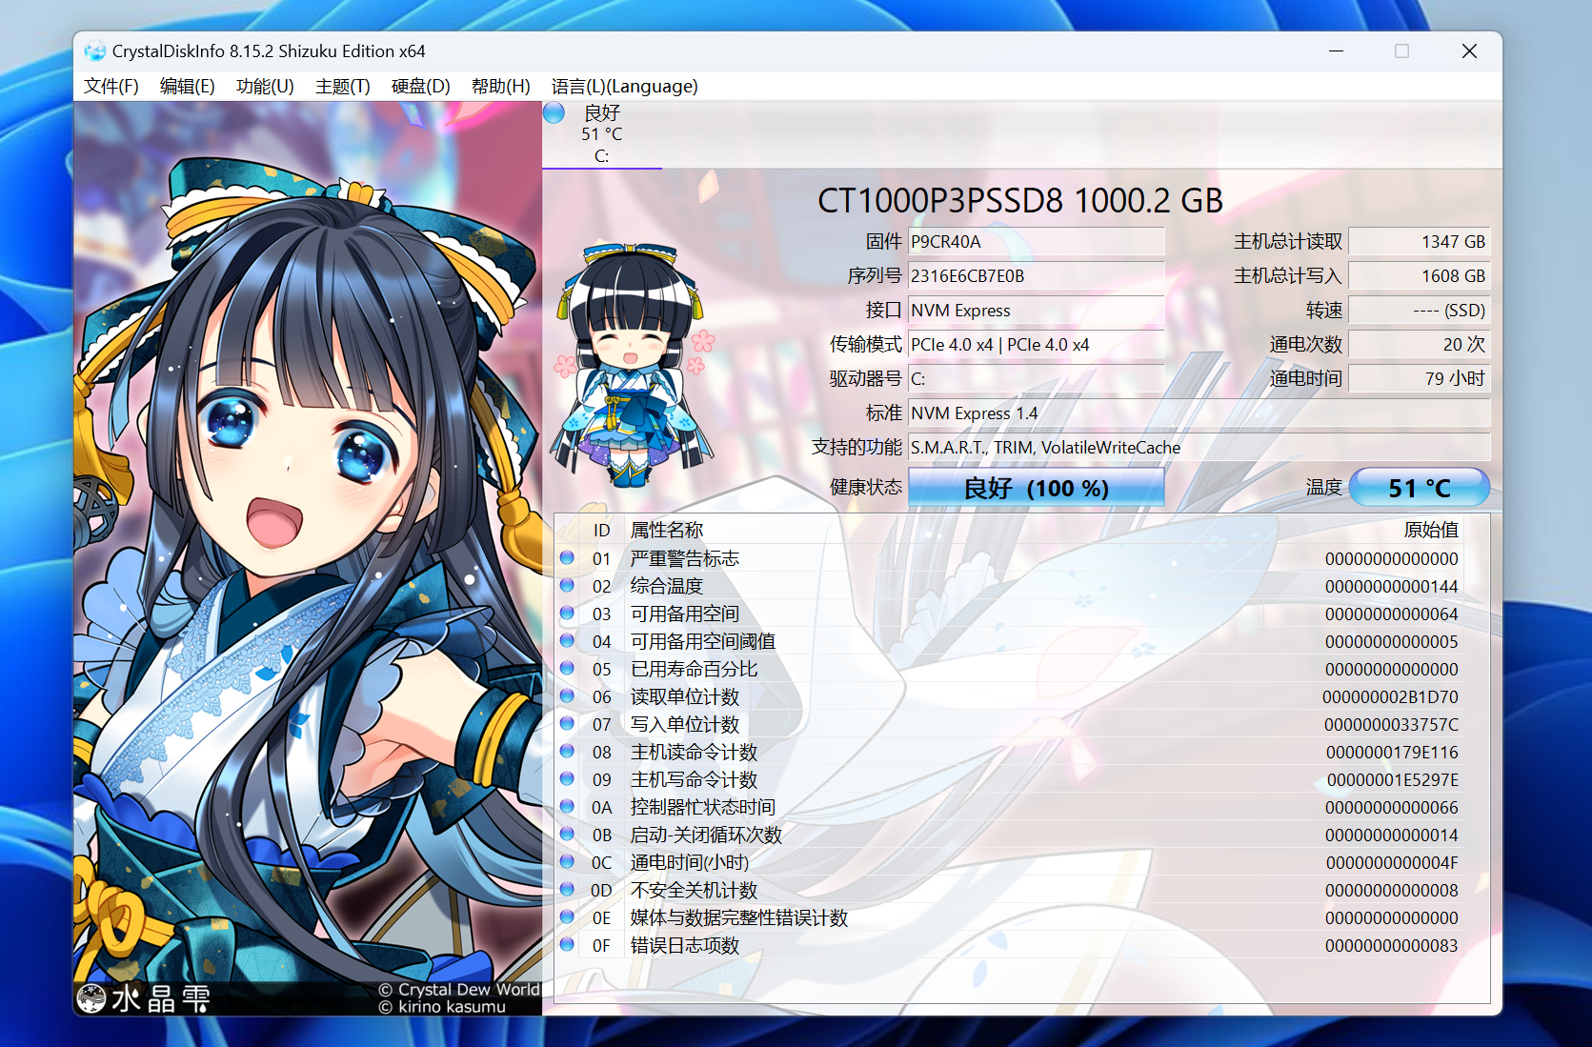Screen dimensions: 1592x1047
Task: Click the 良好 (100 %) health status button
Action: [x=1037, y=488]
